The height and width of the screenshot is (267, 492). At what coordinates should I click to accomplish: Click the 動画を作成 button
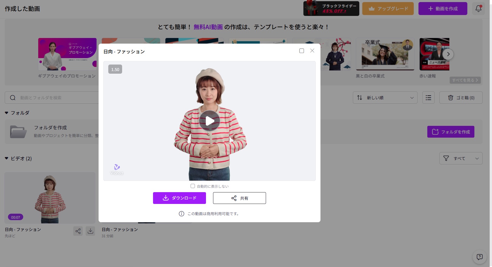[443, 9]
